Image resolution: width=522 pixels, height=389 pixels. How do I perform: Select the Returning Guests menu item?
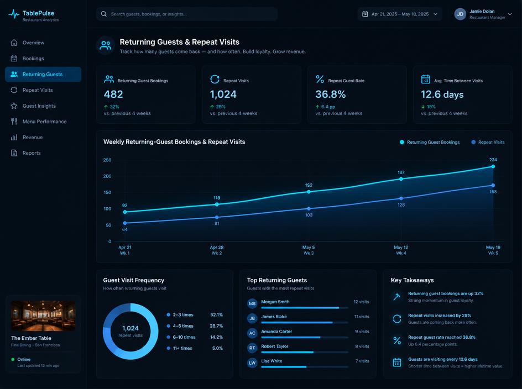43,74
